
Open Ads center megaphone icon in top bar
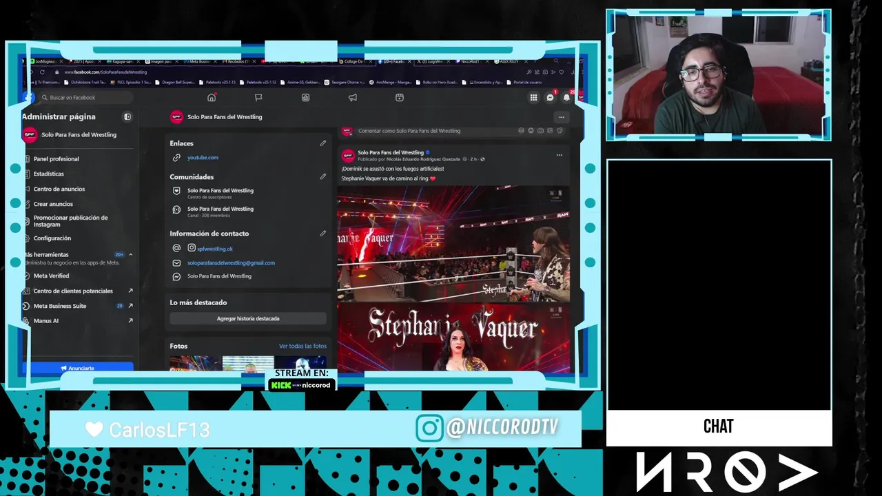tap(352, 98)
